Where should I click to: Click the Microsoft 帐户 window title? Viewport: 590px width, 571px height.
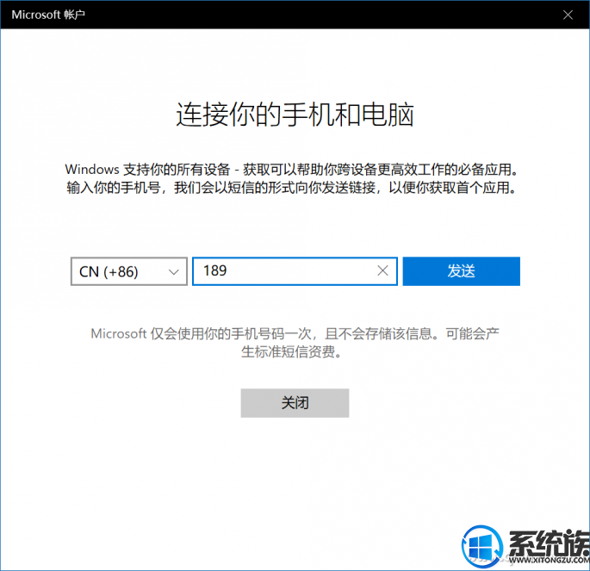pos(48,15)
